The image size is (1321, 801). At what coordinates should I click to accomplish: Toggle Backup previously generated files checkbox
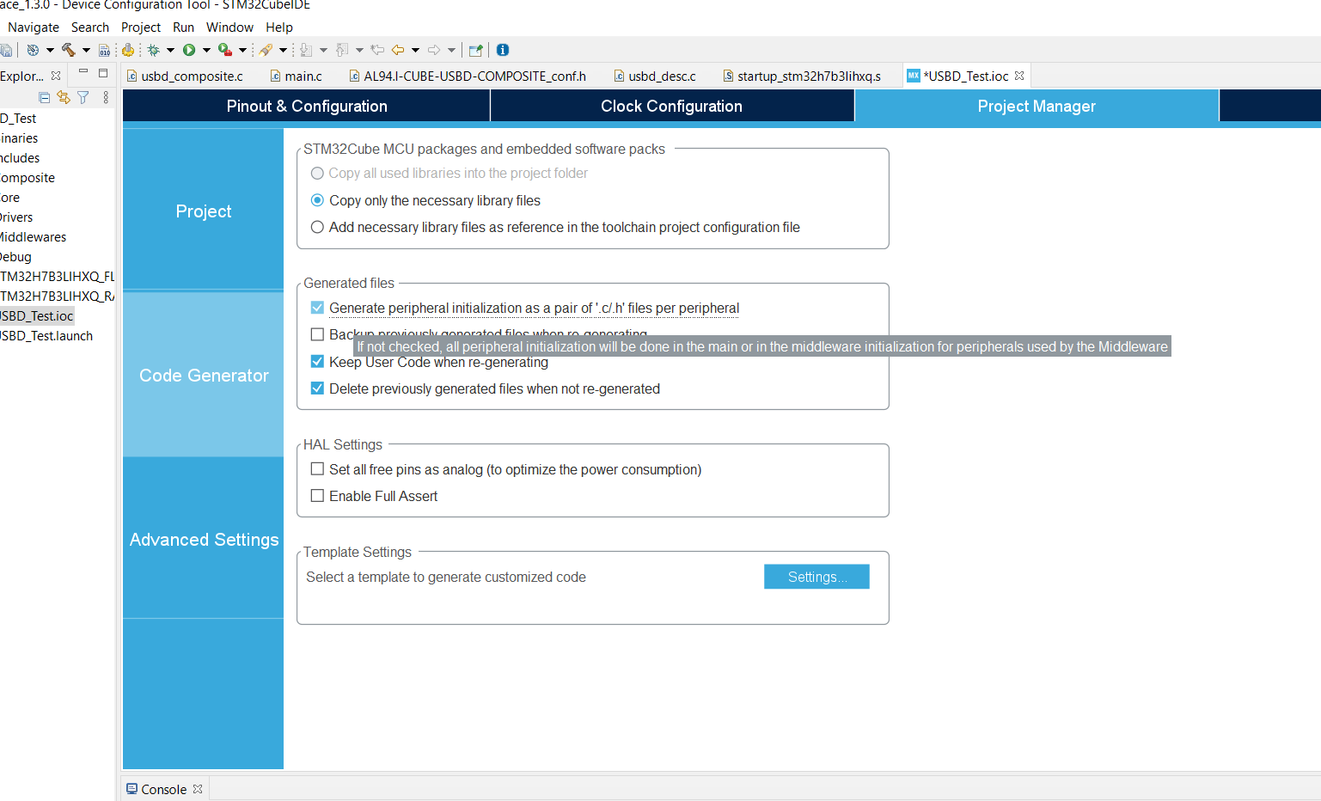[x=317, y=334]
